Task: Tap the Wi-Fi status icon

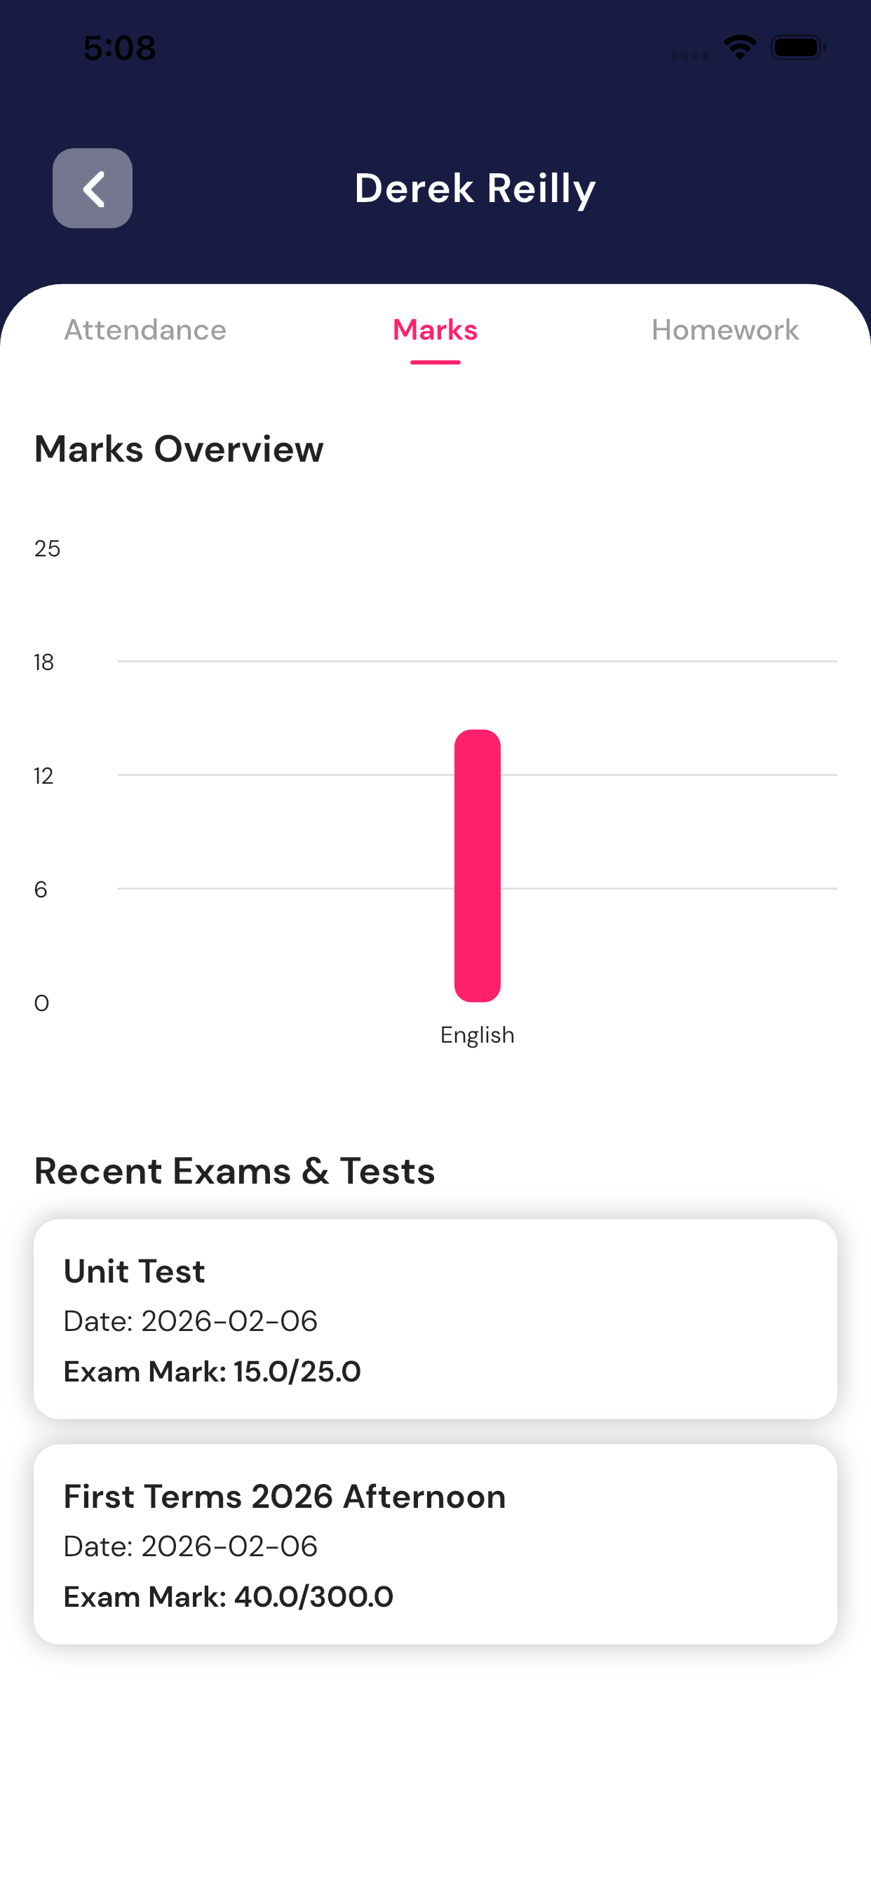Action: pos(739,48)
